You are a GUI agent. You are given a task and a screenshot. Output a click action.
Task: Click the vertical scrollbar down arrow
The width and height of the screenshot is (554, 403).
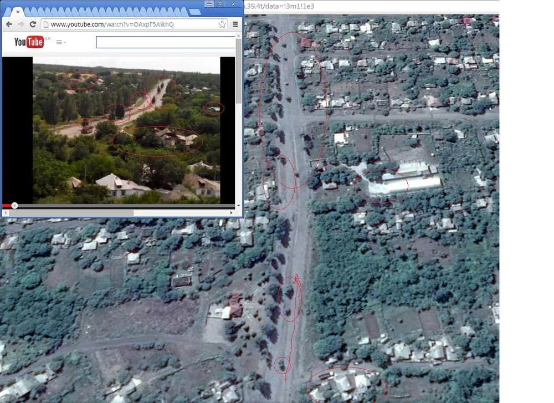click(238, 206)
